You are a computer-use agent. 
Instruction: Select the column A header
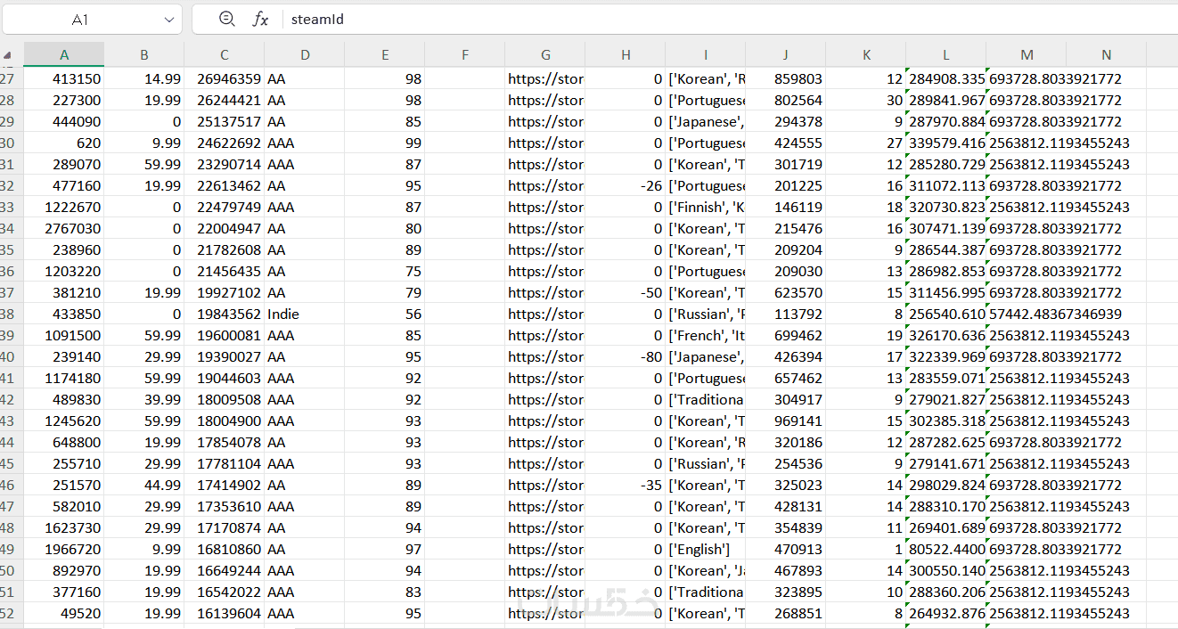point(64,55)
